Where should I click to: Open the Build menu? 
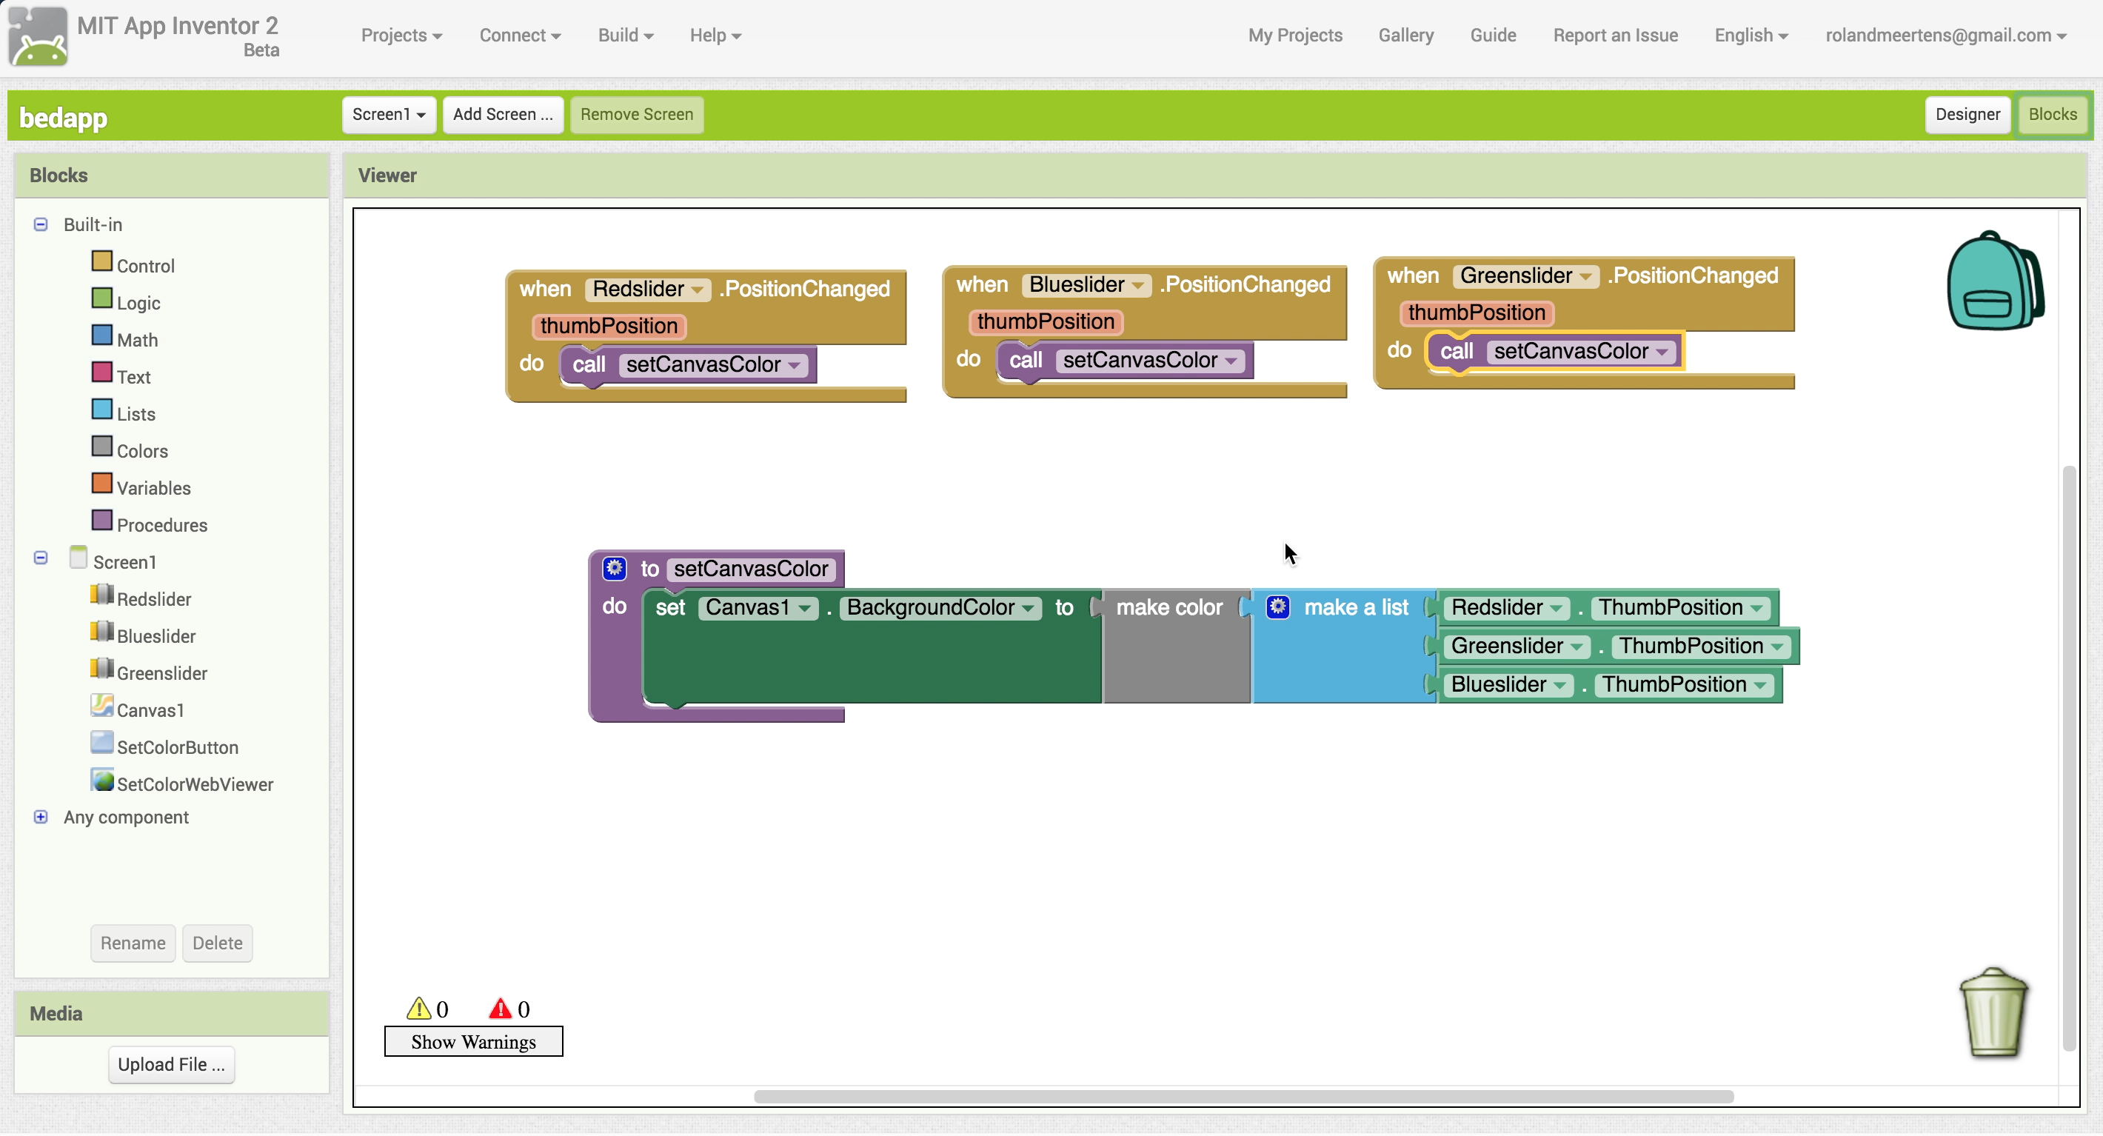click(626, 35)
